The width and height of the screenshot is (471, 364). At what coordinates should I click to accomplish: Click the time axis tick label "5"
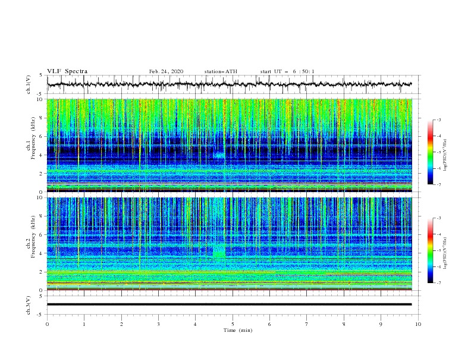click(x=233, y=324)
